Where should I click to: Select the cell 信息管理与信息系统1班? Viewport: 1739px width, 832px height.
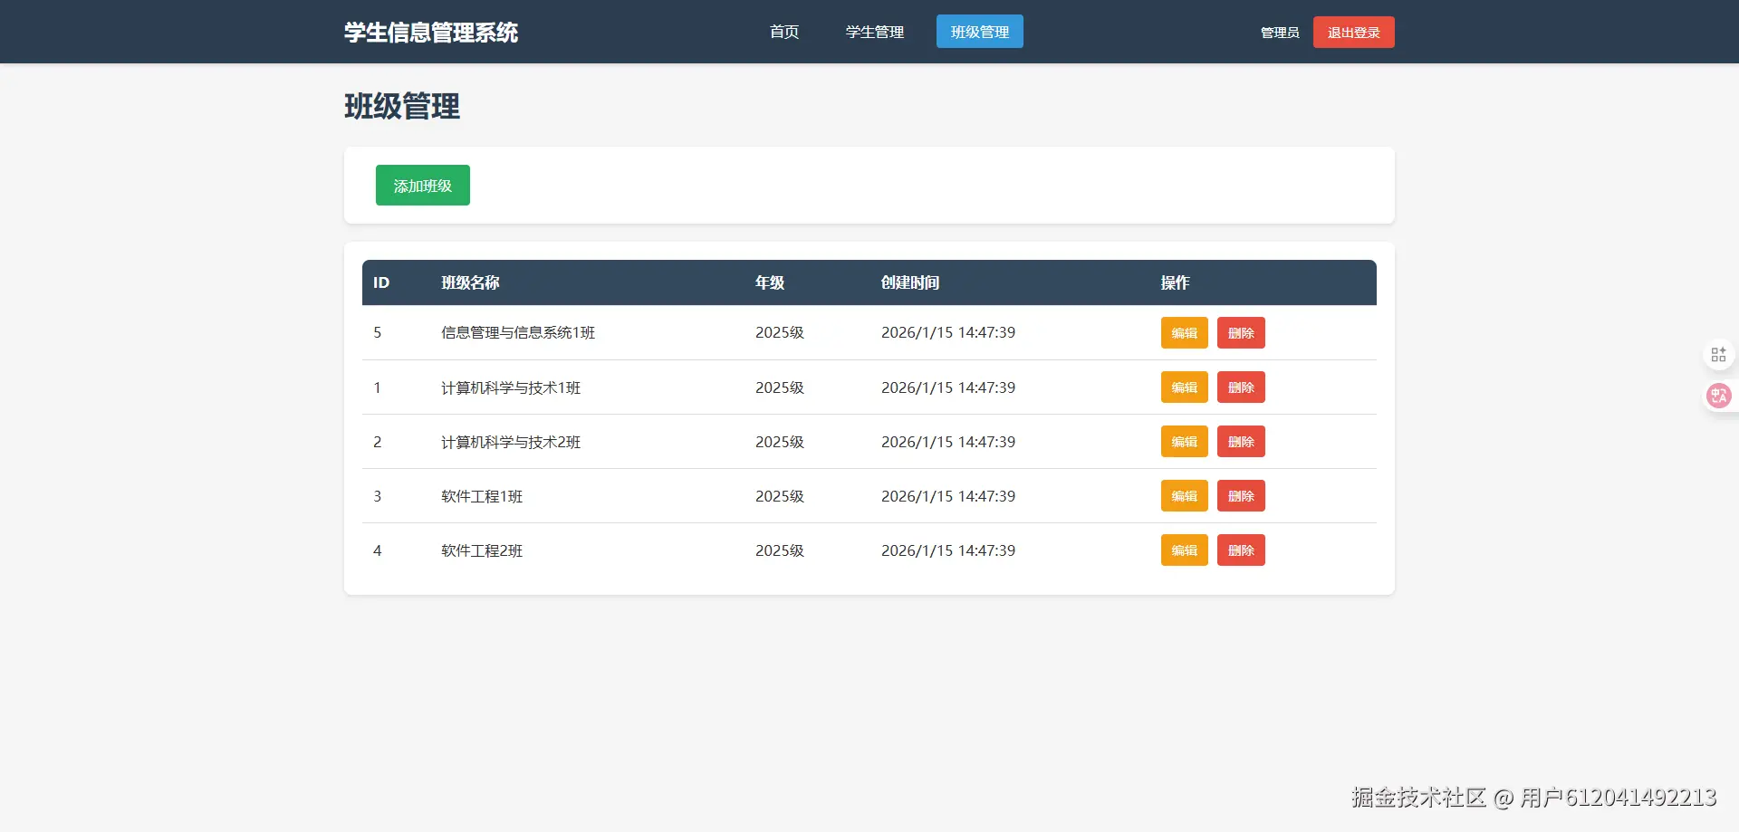point(518,332)
